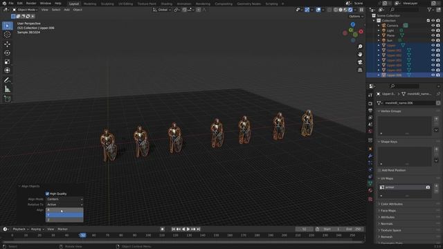Viewport: 443px width, 249px height.
Task: Open the Align Mode Centers dropdown
Action: tap(64, 199)
